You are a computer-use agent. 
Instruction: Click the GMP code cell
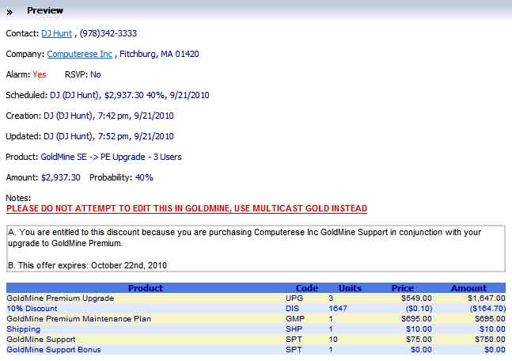295,319
